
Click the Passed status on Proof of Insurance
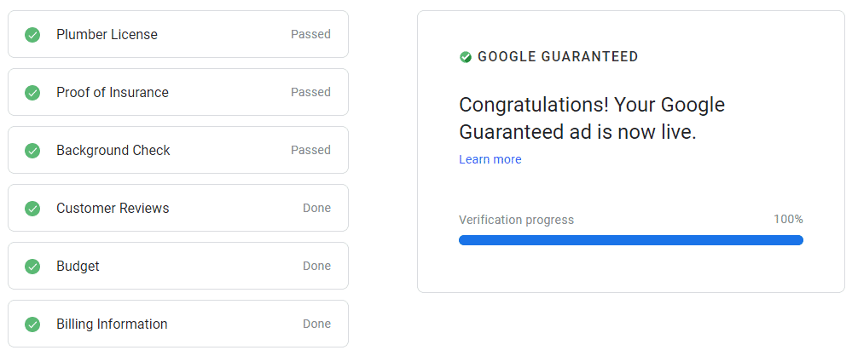(x=310, y=93)
